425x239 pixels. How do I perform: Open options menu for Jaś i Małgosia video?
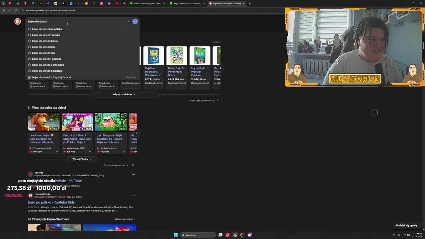[124, 152]
